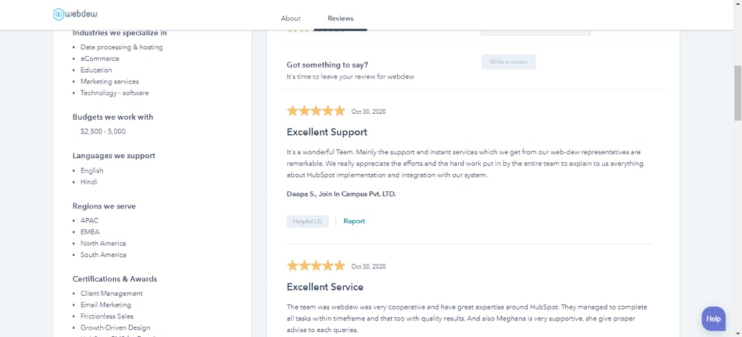Select the eCommerce industry item
This screenshot has width=742, height=337.
click(x=99, y=59)
